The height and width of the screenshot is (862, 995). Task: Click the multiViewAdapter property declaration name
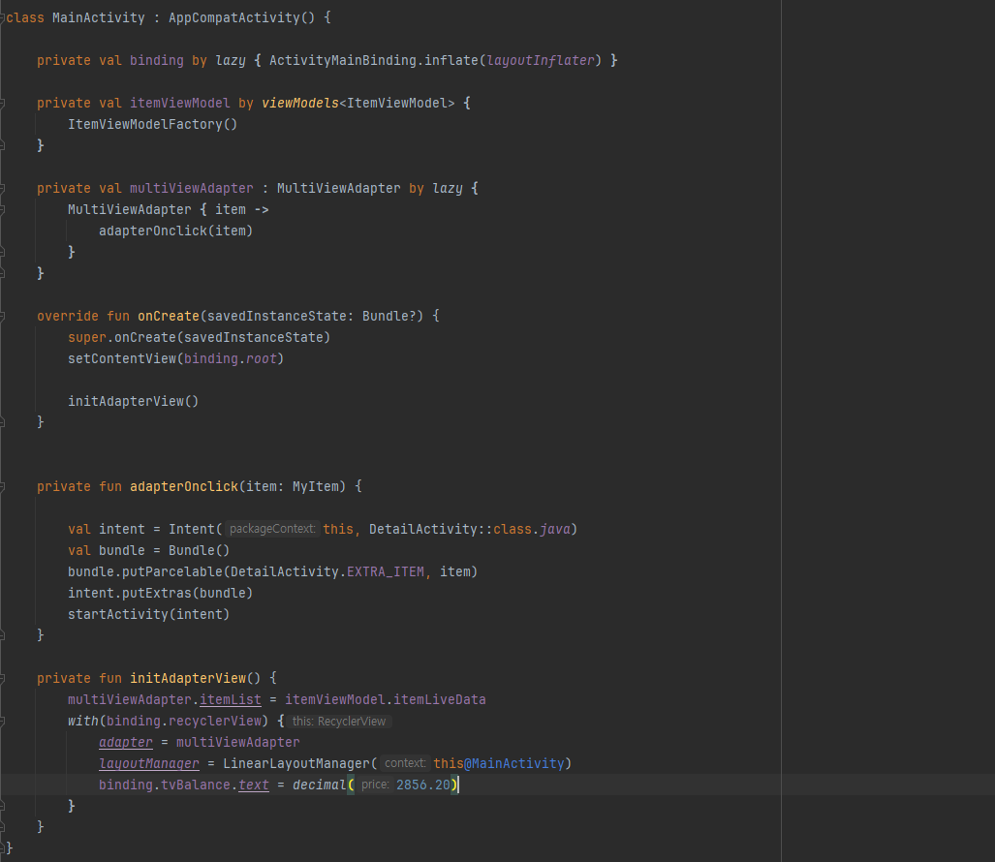[191, 189]
